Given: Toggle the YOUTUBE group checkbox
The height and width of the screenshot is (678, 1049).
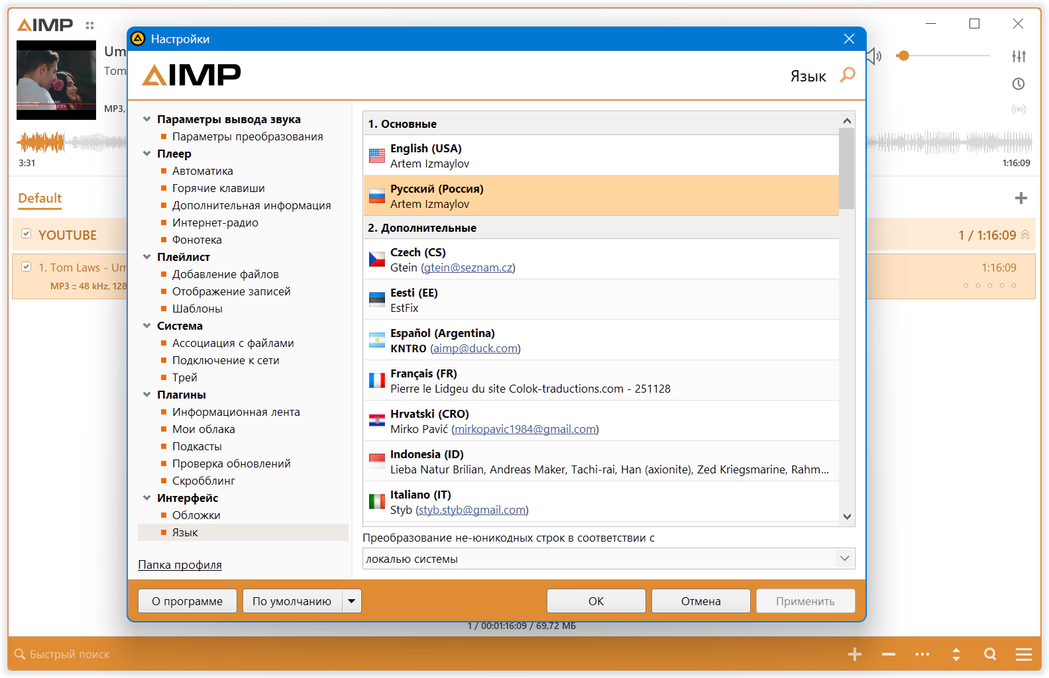Looking at the screenshot, I should tap(27, 234).
